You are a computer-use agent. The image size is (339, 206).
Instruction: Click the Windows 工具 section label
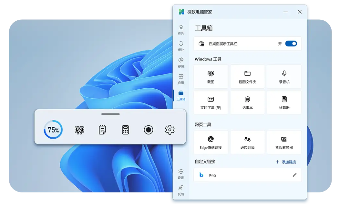pos(208,59)
